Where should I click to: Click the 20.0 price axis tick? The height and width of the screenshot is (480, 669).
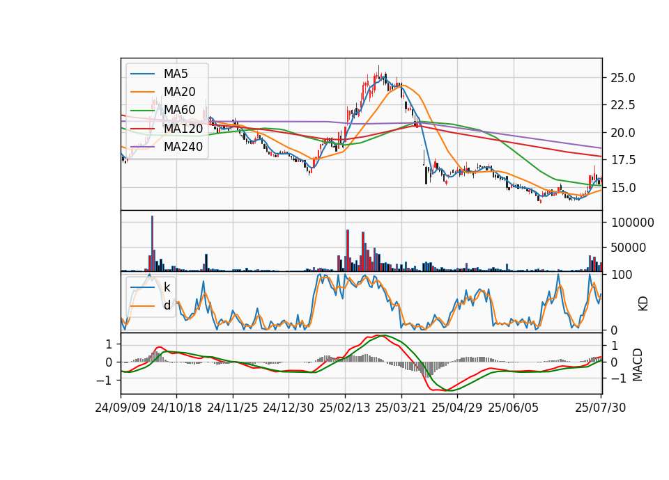[622, 133]
